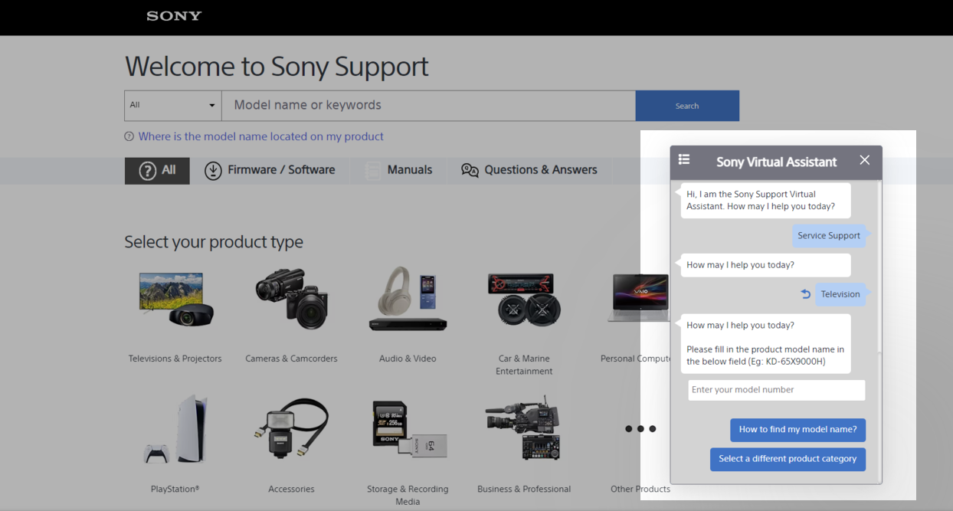Select Audio & Video product image
Screen dimensions: 953x511
[408, 299]
